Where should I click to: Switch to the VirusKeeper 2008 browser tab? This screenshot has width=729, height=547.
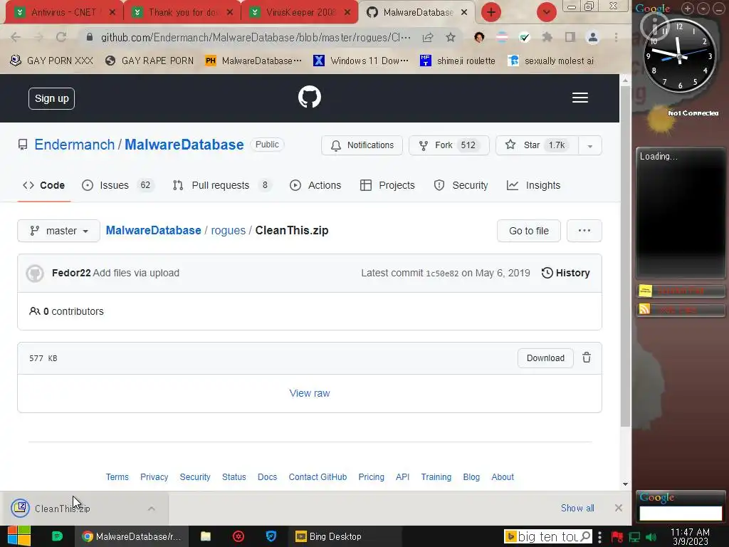coord(300,13)
